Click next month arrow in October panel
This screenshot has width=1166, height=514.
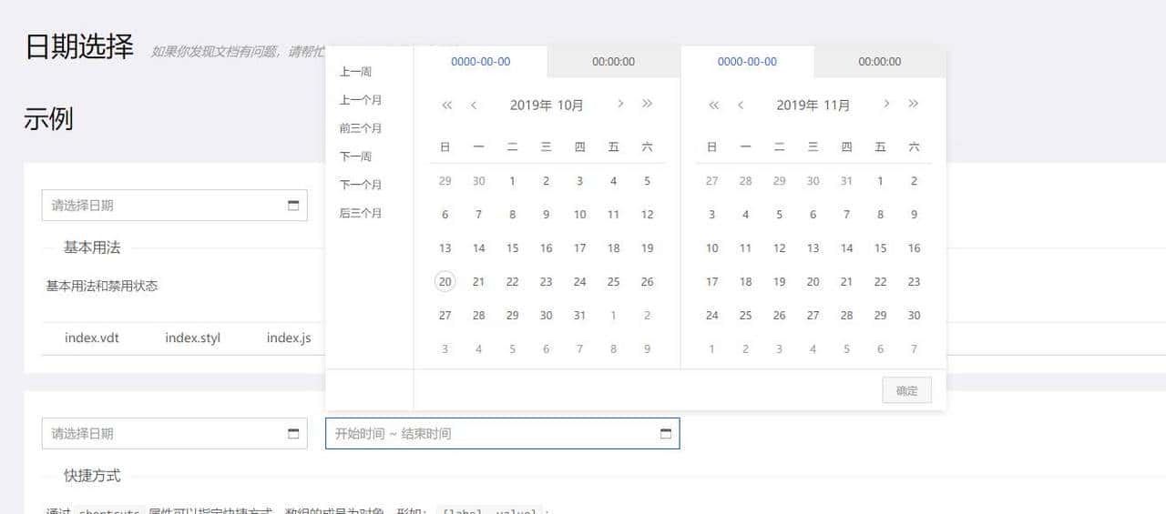coord(620,104)
